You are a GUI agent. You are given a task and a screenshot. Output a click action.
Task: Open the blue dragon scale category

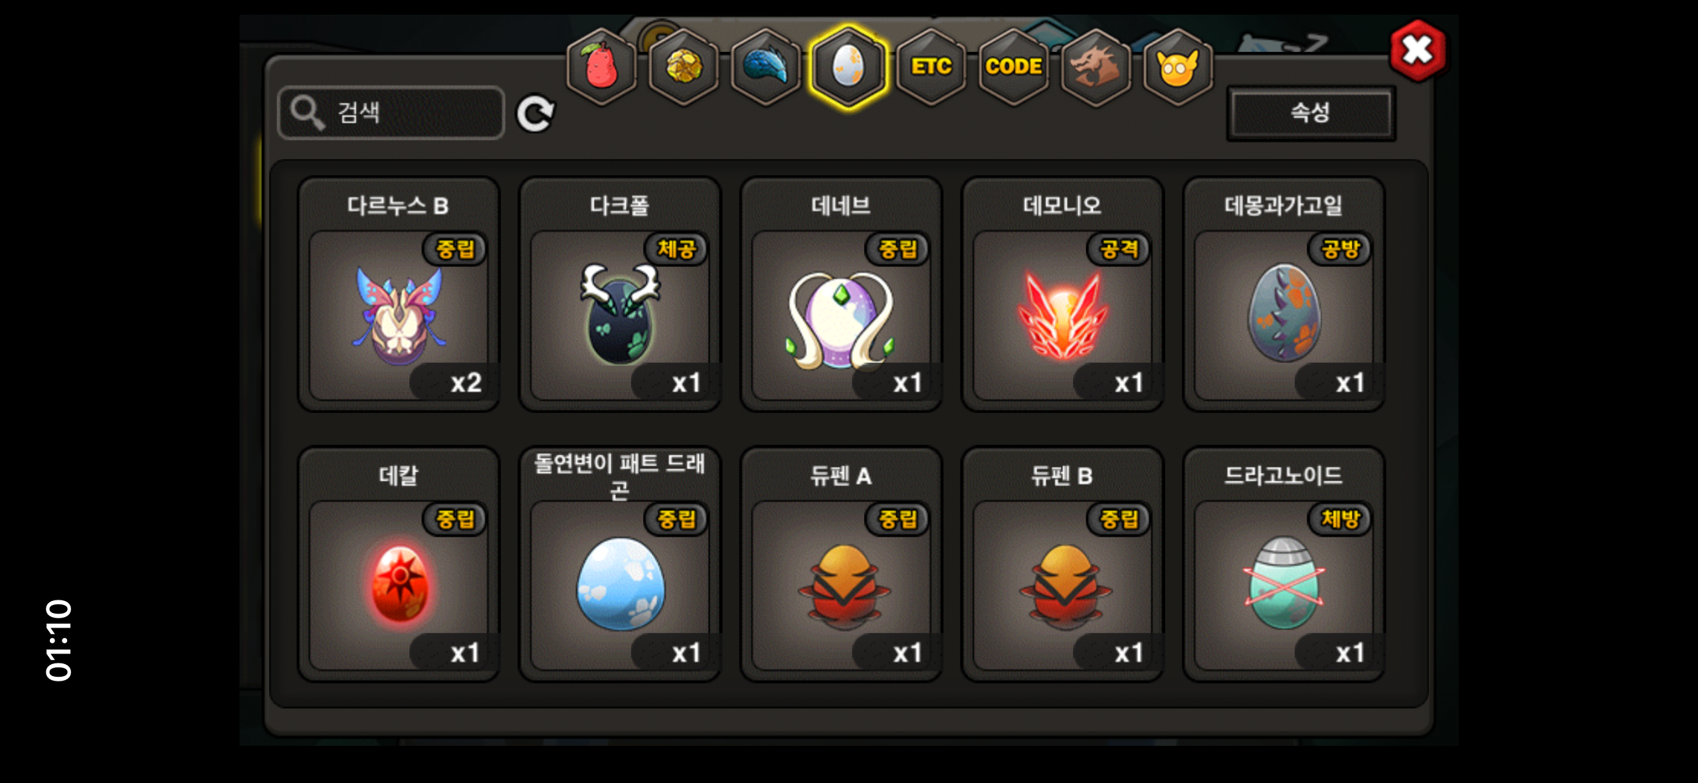(766, 66)
